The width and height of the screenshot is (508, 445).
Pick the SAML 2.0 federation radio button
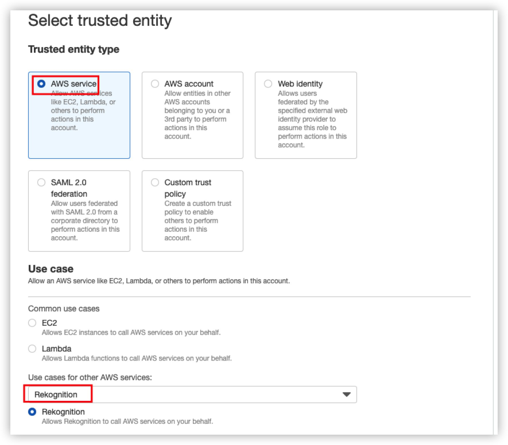coord(41,182)
